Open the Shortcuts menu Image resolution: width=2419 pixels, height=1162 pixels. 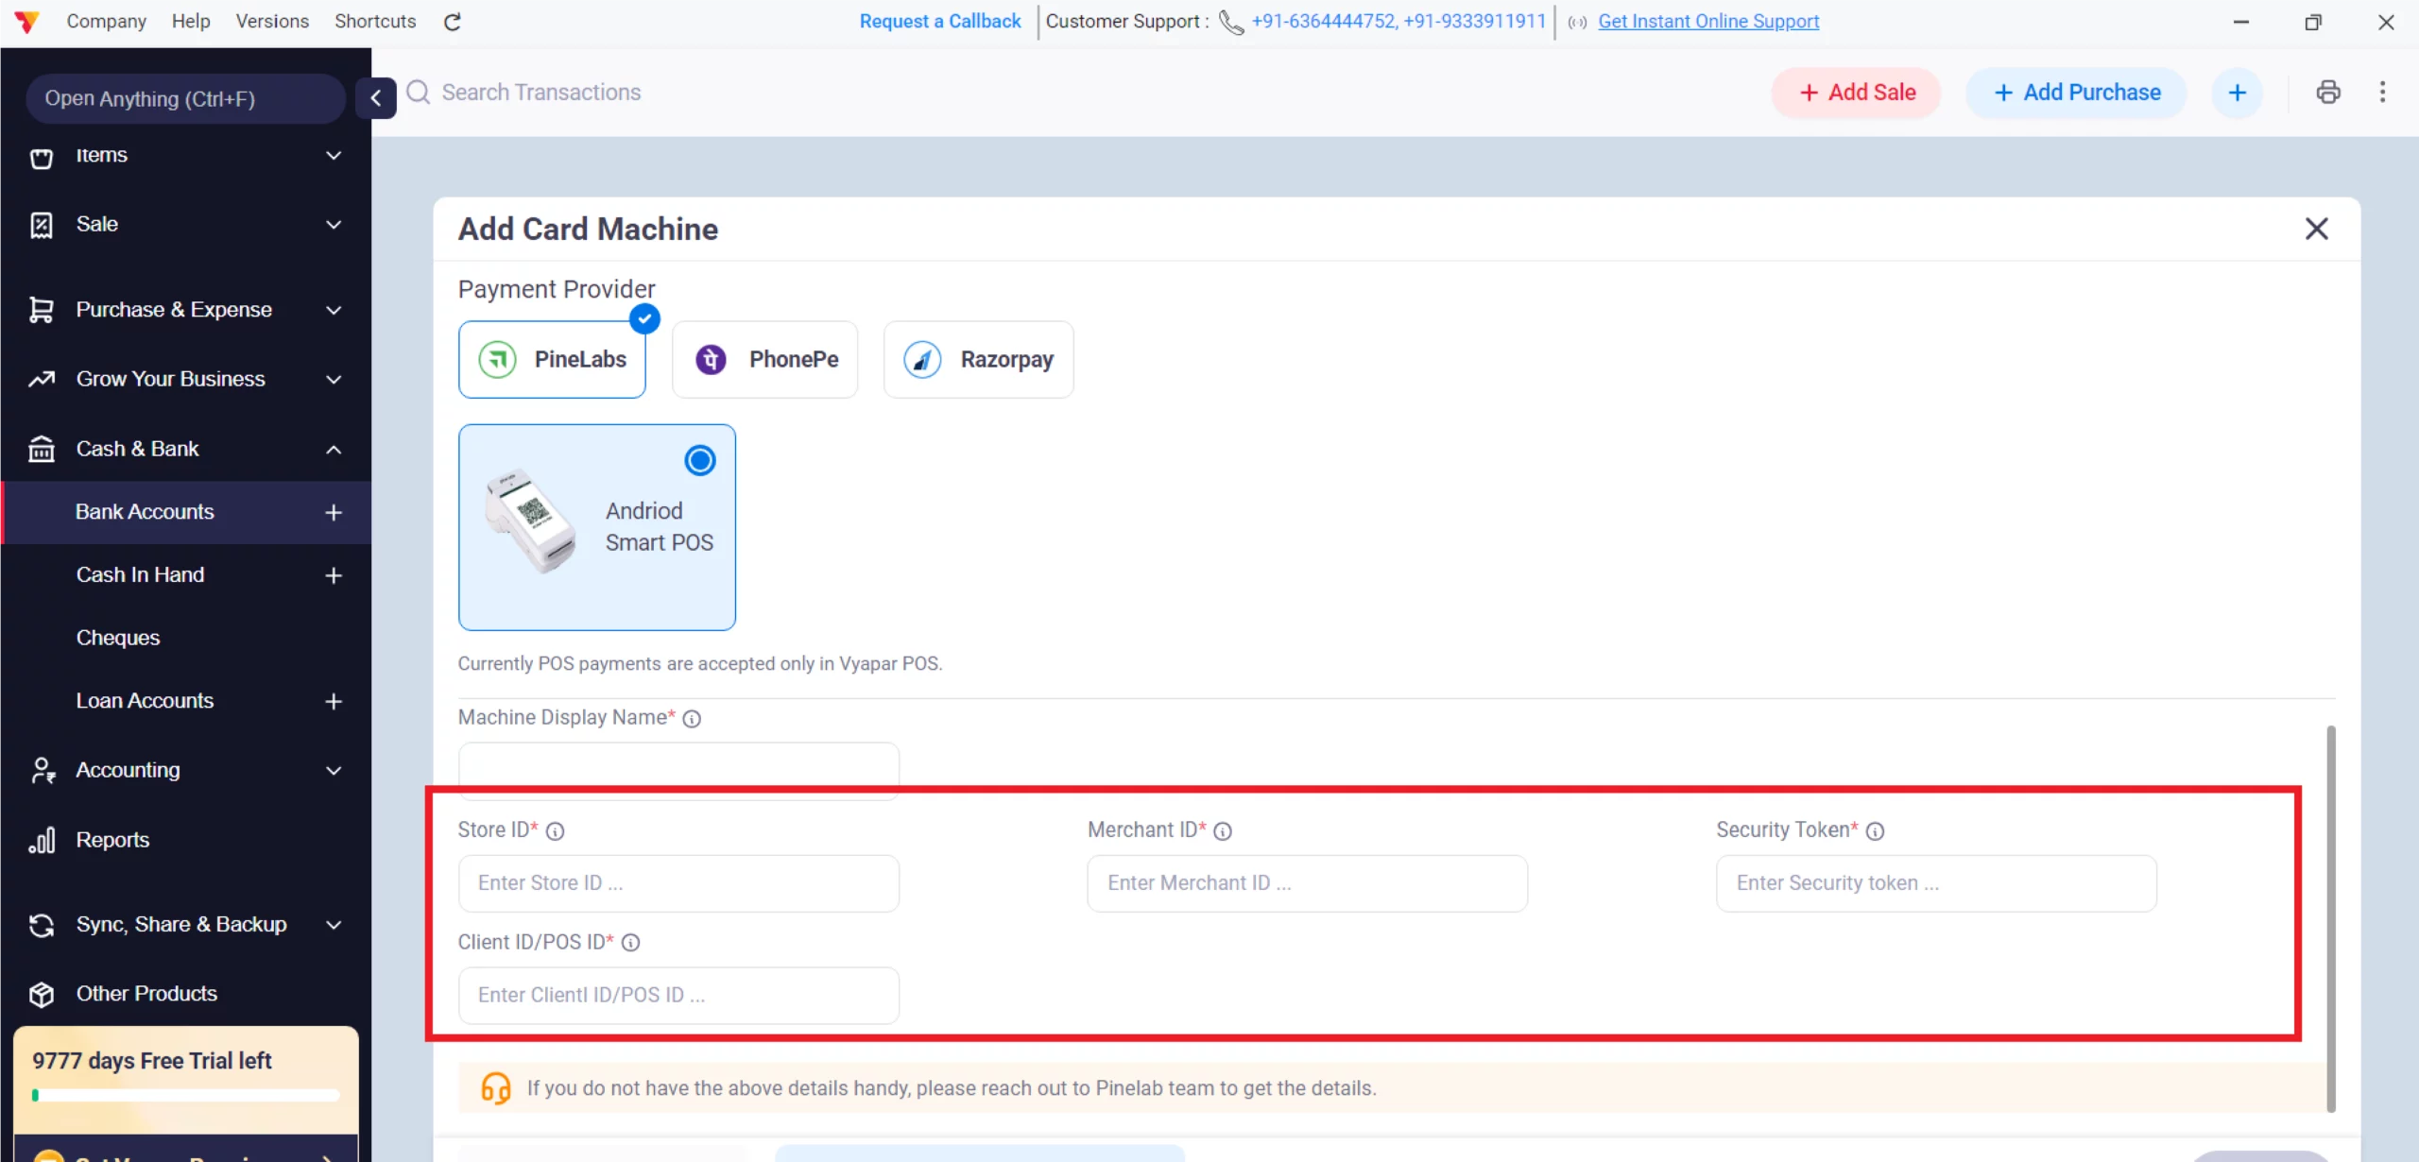[x=375, y=21]
